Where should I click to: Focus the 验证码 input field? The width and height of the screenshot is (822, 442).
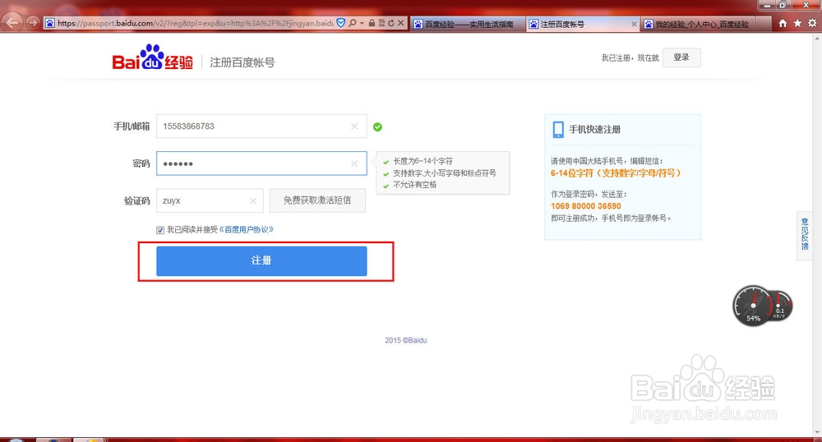tap(210, 200)
